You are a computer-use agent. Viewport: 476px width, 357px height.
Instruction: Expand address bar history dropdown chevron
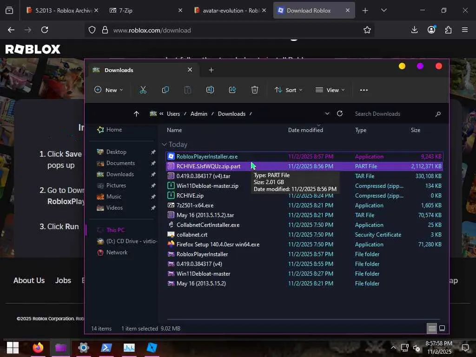[327, 113]
